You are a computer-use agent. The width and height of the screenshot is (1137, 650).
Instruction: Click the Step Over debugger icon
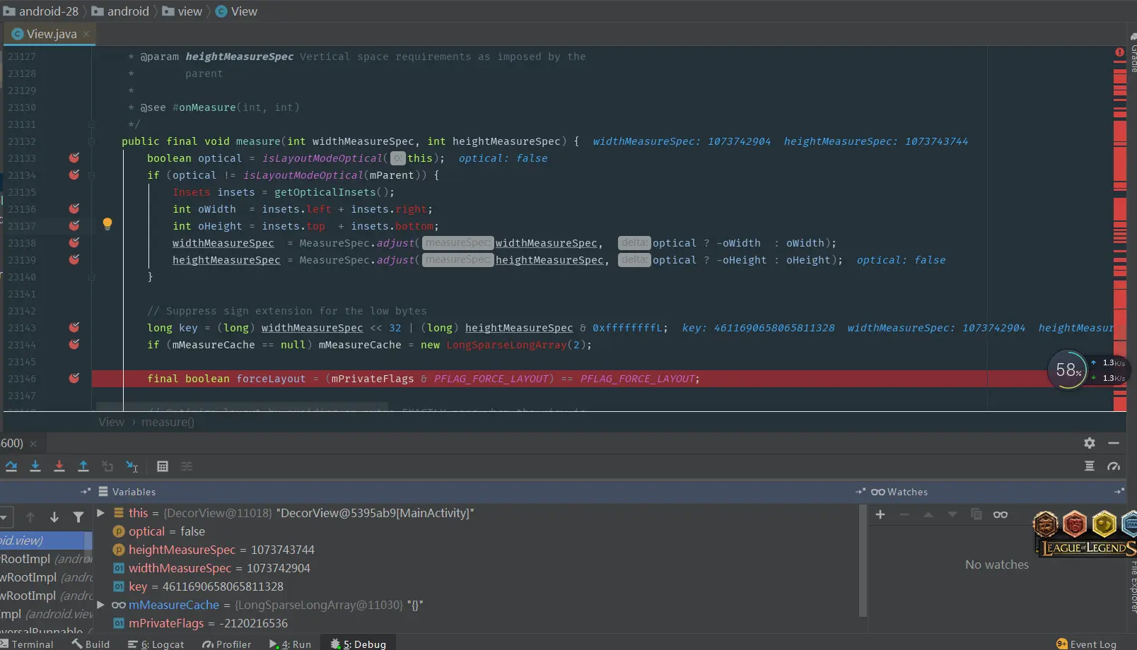(11, 466)
